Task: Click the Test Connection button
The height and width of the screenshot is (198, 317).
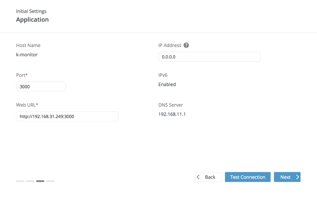Action: point(248,177)
